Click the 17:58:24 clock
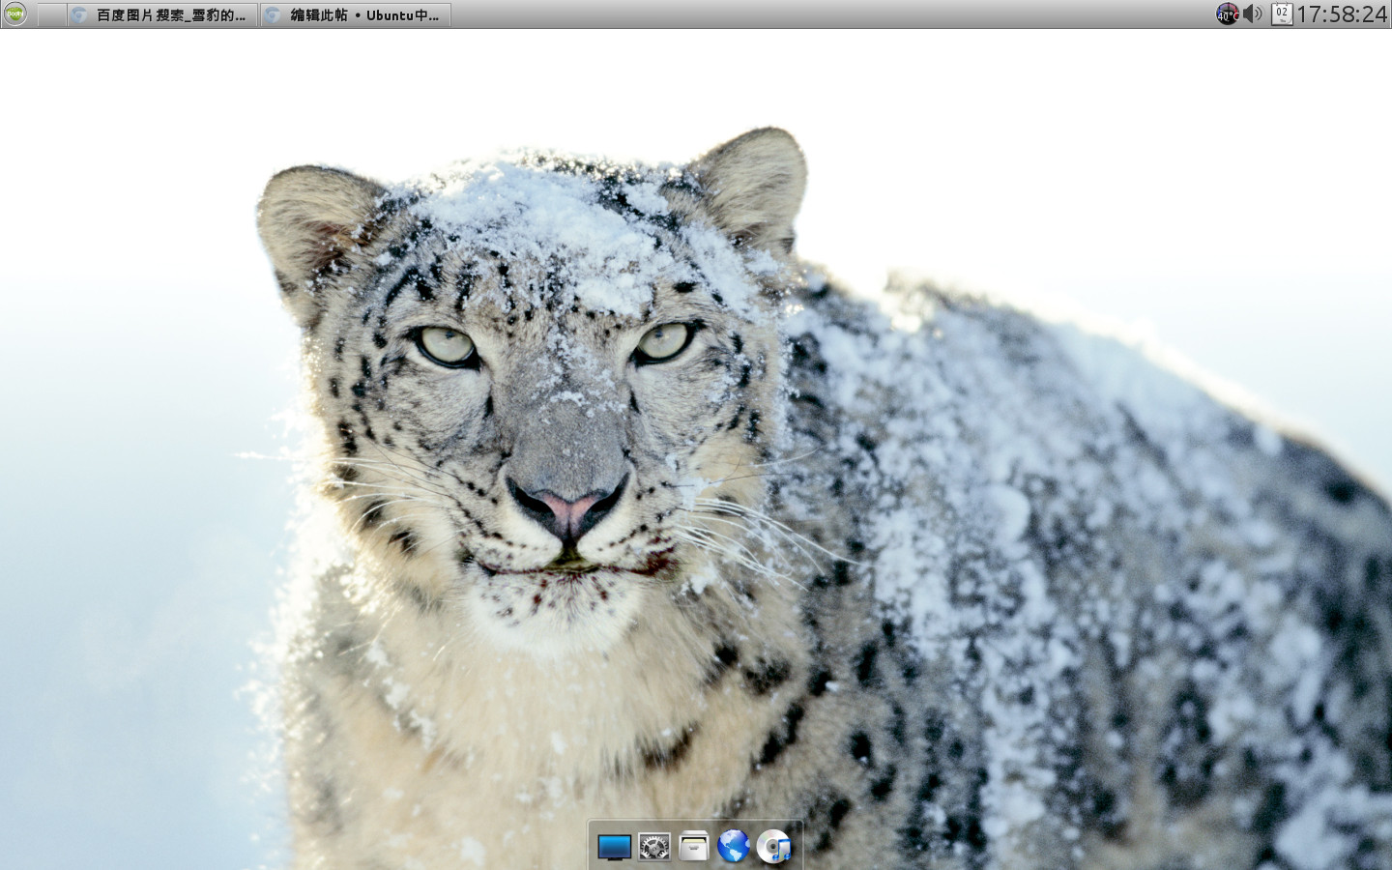 [x=1342, y=14]
